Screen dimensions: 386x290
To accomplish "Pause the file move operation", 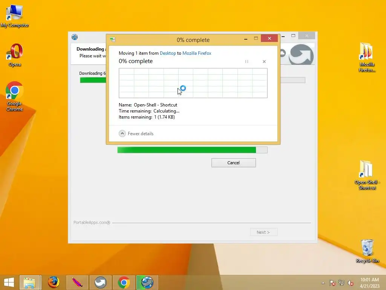I will [247, 62].
